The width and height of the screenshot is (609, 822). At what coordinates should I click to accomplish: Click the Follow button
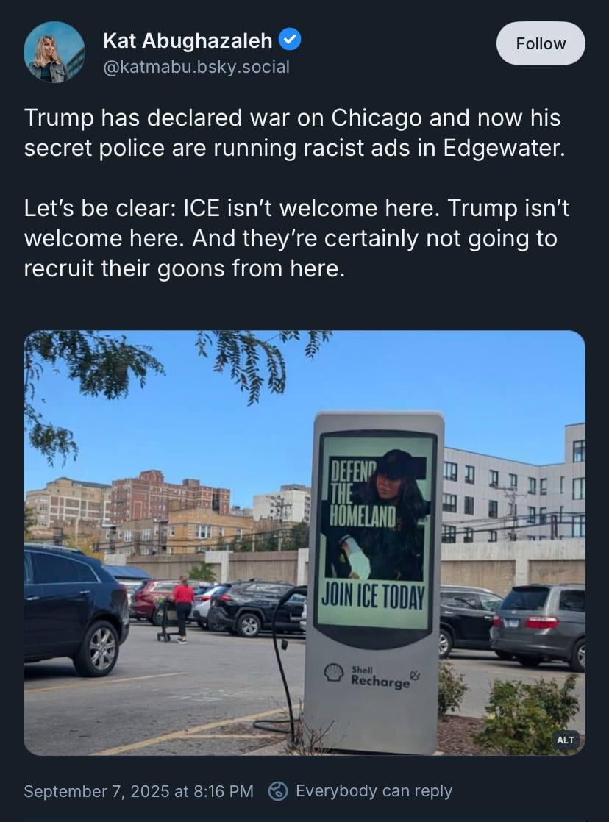pyautogui.click(x=541, y=43)
